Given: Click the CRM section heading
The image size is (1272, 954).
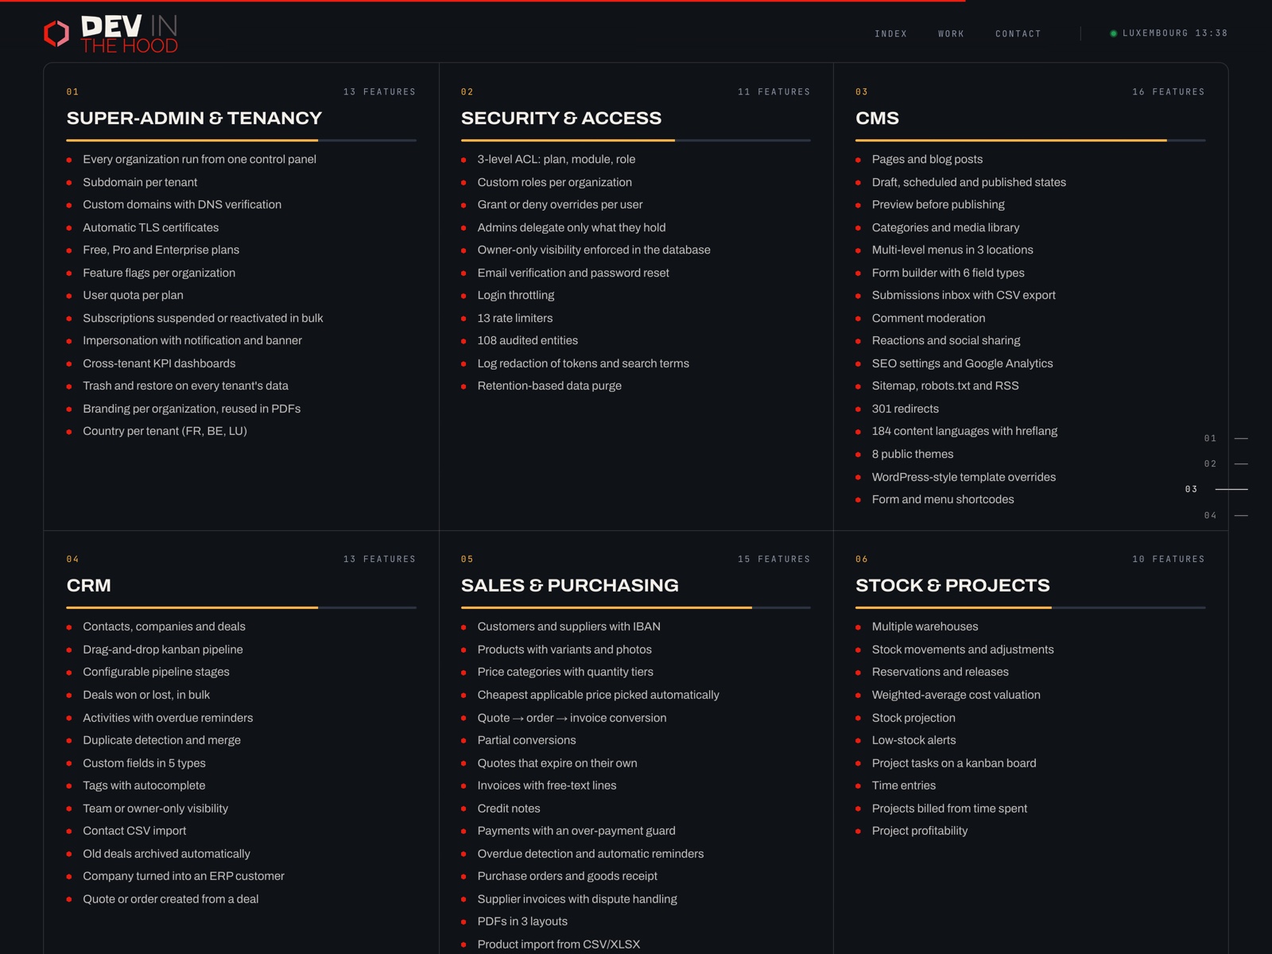Looking at the screenshot, I should (x=89, y=586).
